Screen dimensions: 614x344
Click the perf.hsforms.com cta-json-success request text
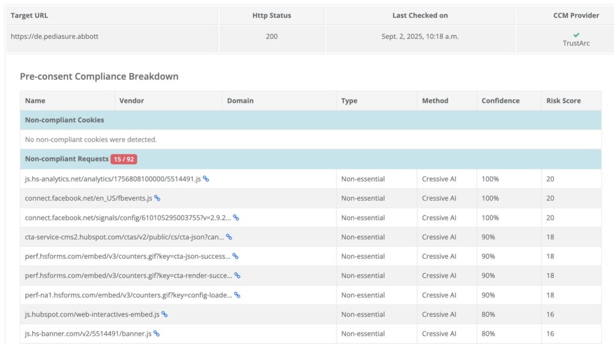coord(128,257)
